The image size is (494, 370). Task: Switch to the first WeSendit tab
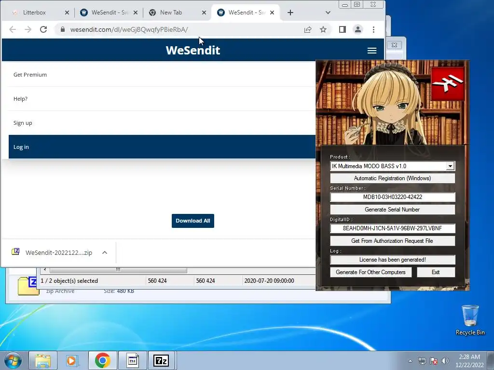coord(109,13)
